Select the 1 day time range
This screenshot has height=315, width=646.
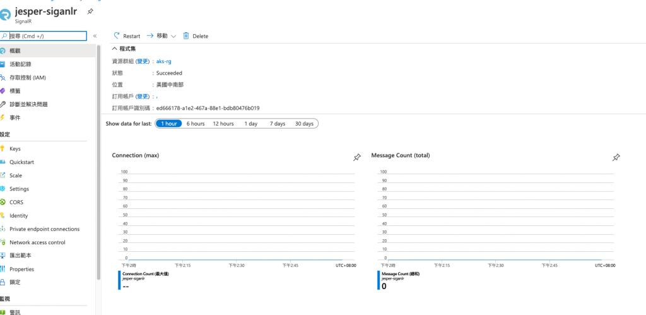[251, 124]
